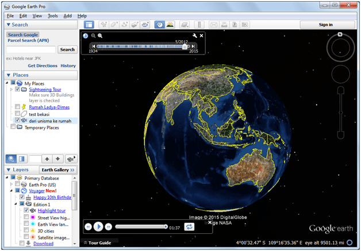The width and height of the screenshot is (361, 251).
Task: Enable the 3D cities layer checkbox
Action: [x=26, y=230]
